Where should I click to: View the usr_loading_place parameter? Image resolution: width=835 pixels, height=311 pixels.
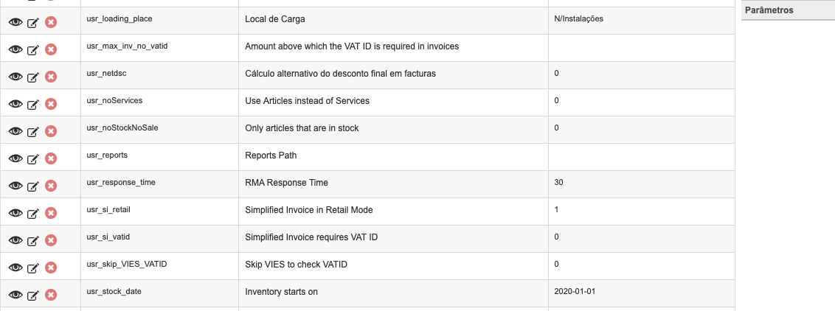[15, 22]
